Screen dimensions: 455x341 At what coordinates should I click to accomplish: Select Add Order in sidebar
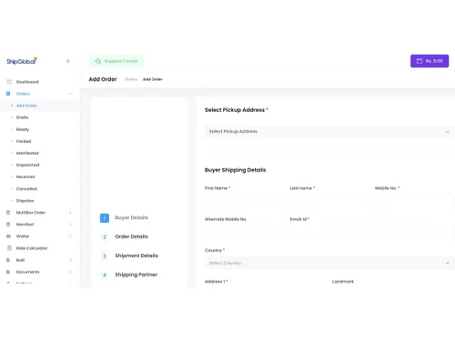pos(26,105)
